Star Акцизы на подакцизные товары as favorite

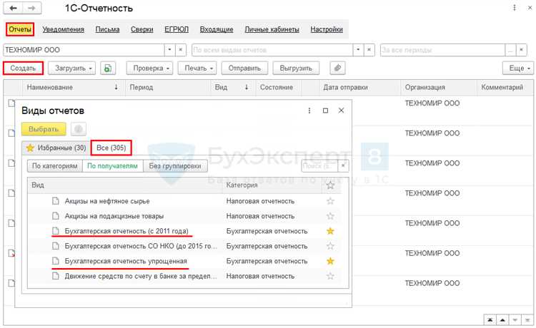click(330, 216)
